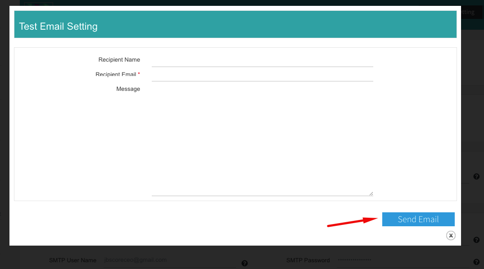Click the Send Email button

tap(418, 220)
